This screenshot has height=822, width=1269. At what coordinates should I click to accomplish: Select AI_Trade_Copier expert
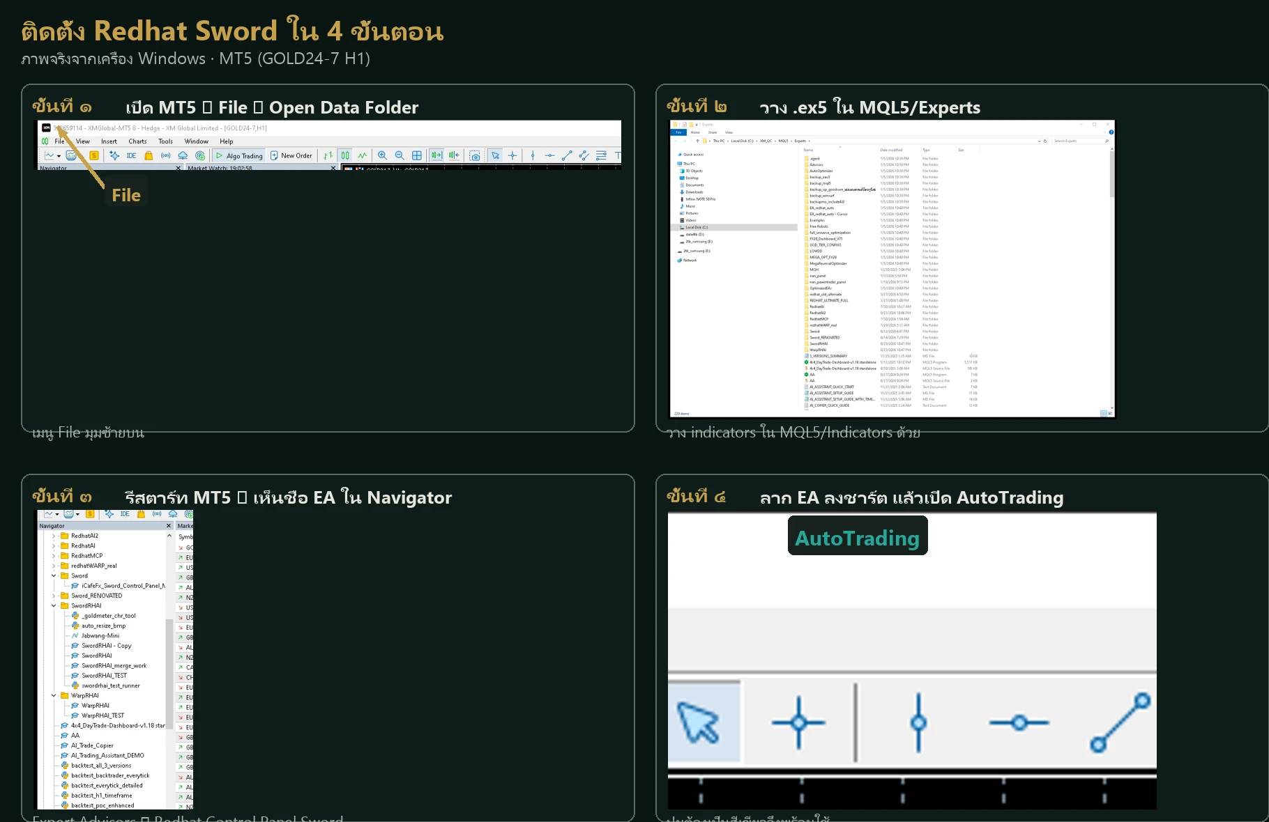(87, 745)
